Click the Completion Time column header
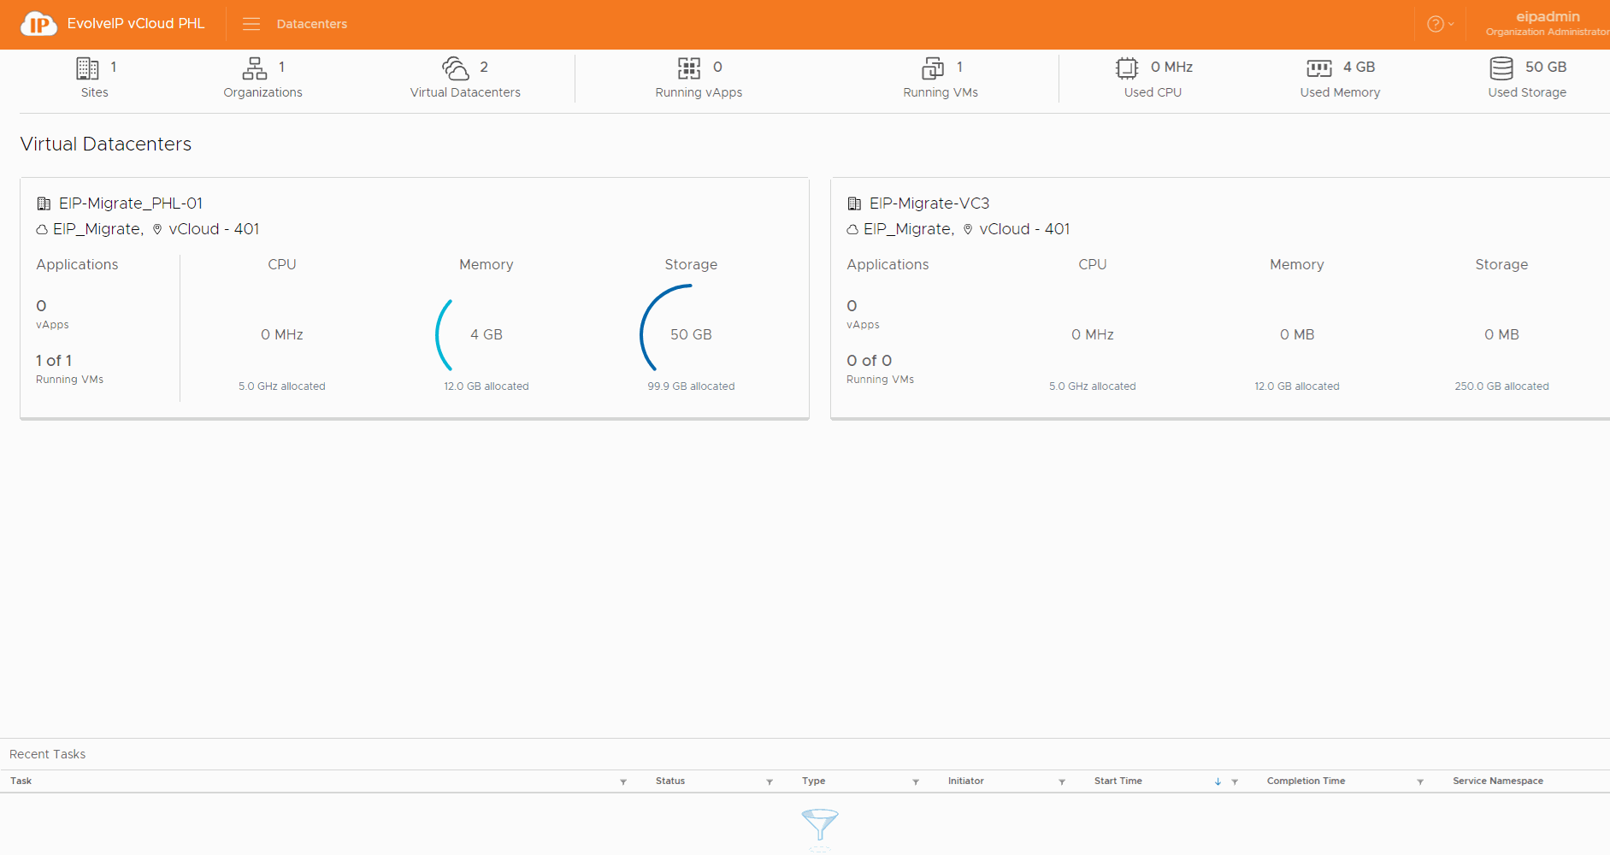The image size is (1610, 855). click(1306, 781)
